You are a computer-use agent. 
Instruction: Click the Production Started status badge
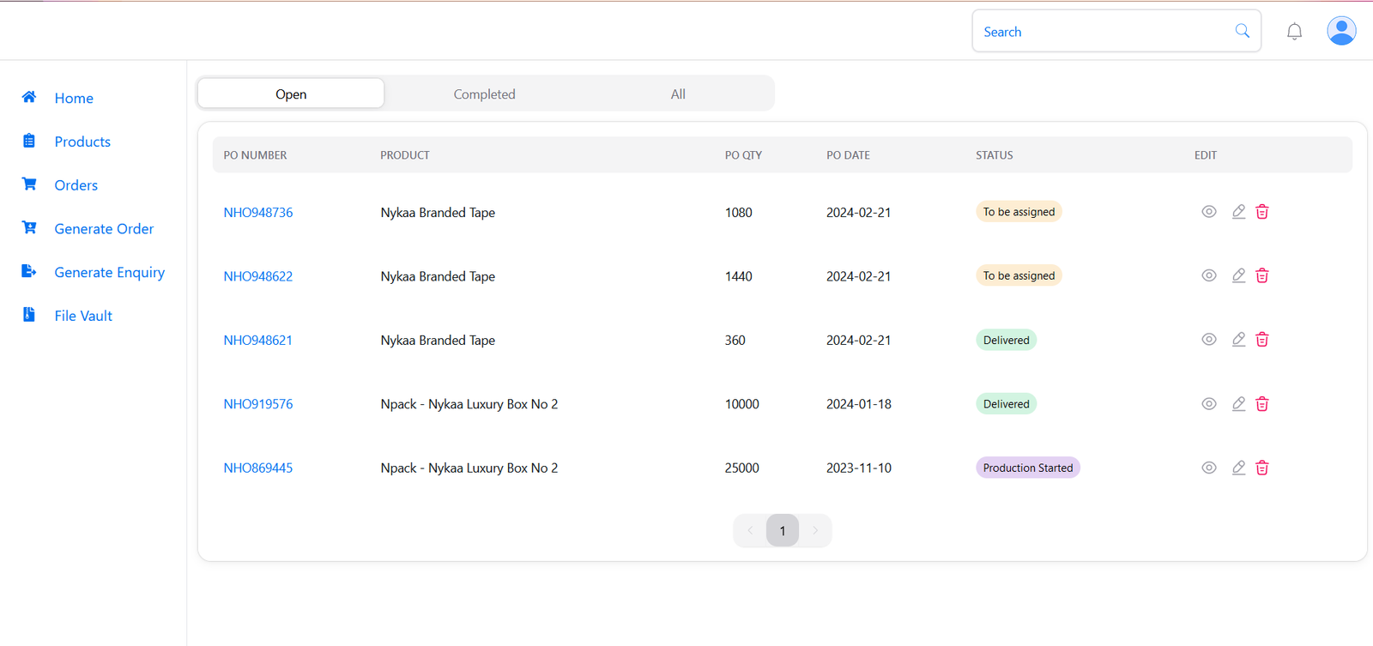point(1028,468)
